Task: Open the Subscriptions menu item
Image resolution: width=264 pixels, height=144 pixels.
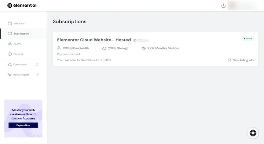Action: 23,34
